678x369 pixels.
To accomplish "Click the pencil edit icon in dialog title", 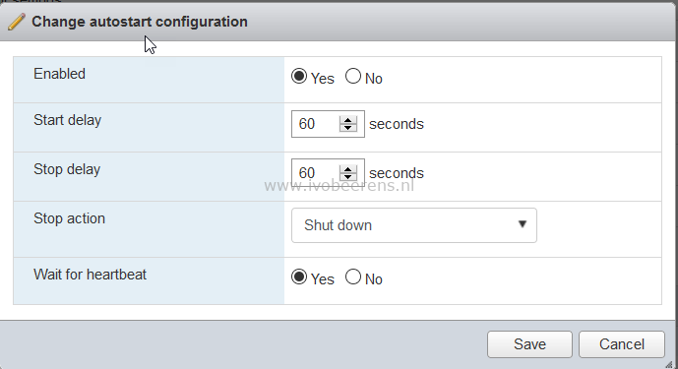I will [x=17, y=22].
